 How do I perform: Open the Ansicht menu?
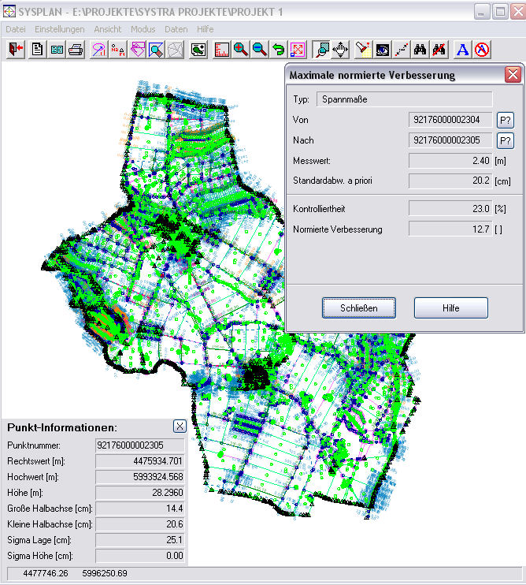pos(107,29)
